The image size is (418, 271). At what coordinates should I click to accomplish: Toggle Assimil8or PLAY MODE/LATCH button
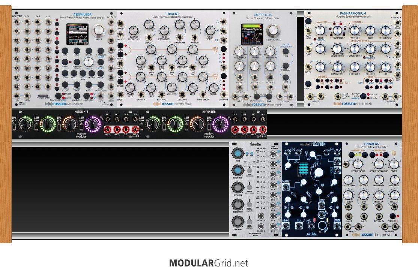(x=59, y=96)
